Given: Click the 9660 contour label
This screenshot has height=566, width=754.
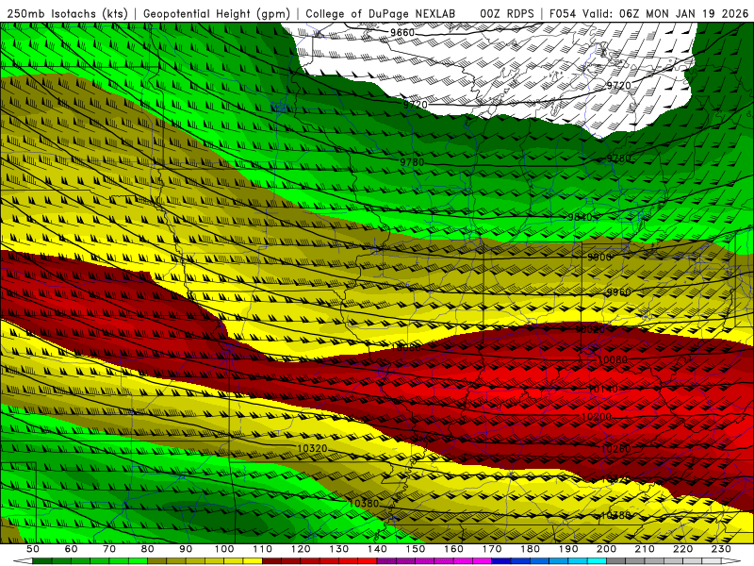Looking at the screenshot, I should (x=402, y=33).
